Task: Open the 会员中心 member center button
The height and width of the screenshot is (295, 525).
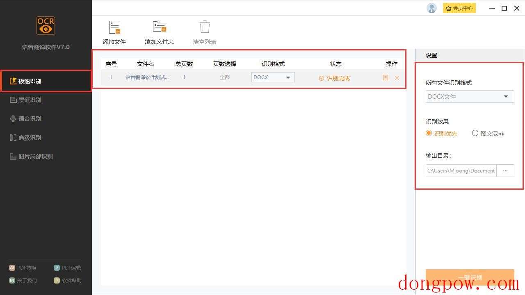Action: tap(459, 8)
